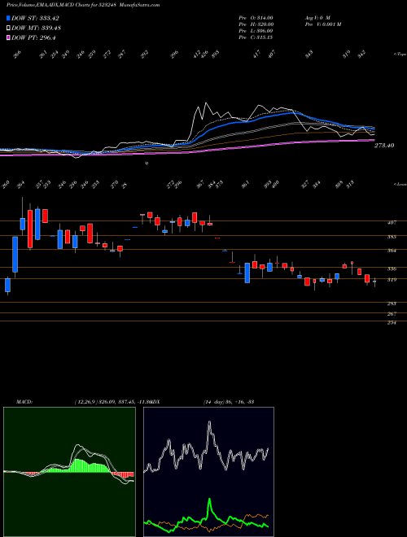Click the 'Pre V: 0.001 M' volume text
This screenshot has width=407, height=537.
click(322, 24)
